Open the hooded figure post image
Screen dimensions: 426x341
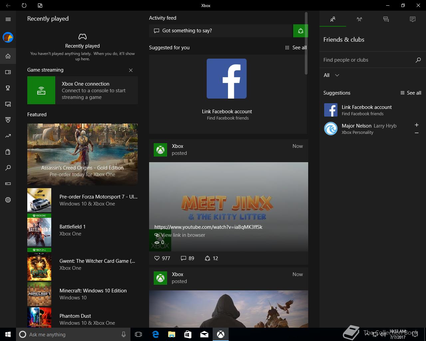click(229, 309)
